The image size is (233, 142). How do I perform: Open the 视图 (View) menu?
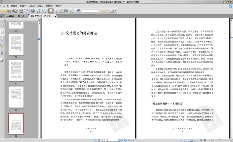click(x=23, y=6)
